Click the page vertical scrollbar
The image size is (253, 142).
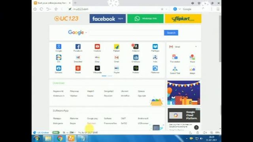(220, 39)
